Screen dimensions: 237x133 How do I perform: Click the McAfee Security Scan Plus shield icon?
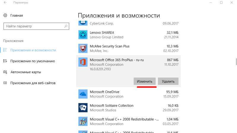pyautogui.click(x=82, y=48)
